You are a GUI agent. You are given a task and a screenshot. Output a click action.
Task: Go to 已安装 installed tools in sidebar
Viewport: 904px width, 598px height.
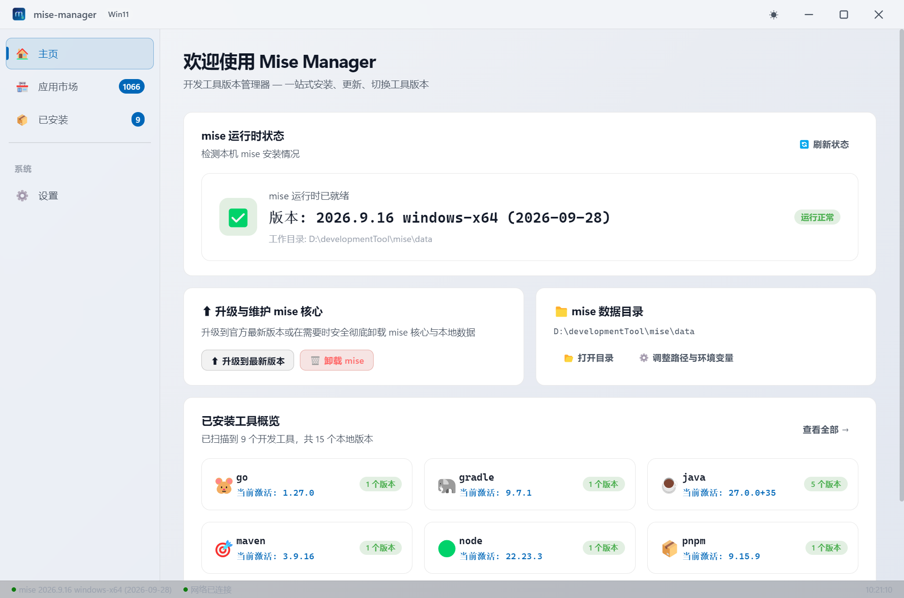pyautogui.click(x=80, y=120)
